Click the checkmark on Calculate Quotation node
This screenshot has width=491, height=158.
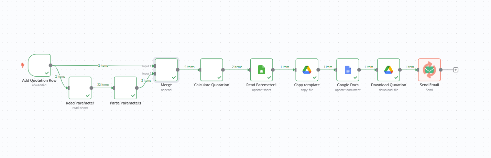click(x=219, y=77)
